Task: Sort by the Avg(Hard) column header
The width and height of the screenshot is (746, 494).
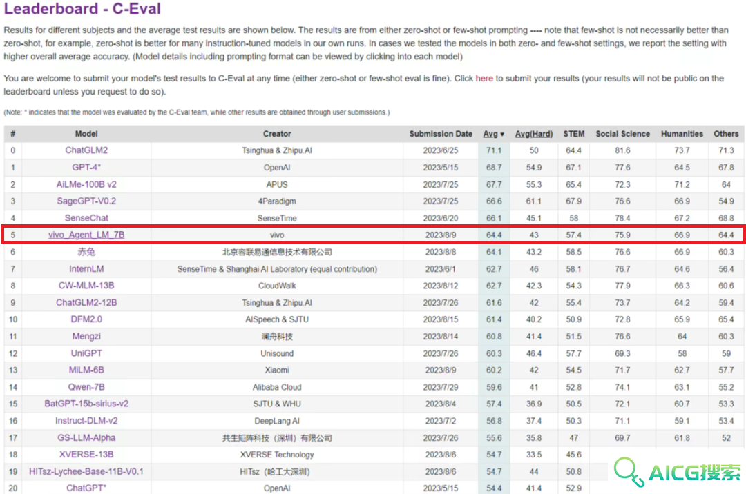Action: click(x=534, y=134)
